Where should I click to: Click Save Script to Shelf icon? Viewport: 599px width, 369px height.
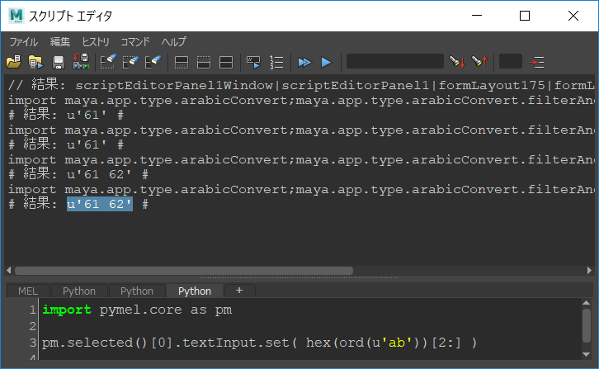81,62
